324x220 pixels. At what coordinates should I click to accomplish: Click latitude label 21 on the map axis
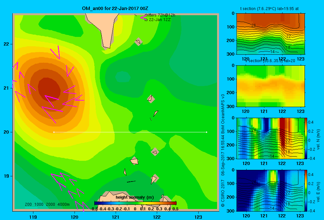tap(6, 88)
